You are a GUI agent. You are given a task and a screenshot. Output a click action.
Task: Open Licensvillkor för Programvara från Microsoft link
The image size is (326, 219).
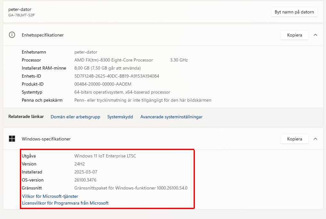click(65, 203)
